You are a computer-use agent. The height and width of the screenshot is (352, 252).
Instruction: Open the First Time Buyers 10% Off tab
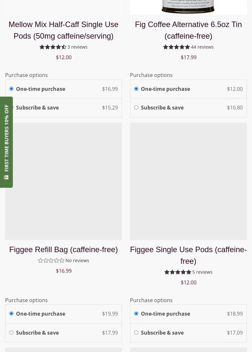coord(6,138)
